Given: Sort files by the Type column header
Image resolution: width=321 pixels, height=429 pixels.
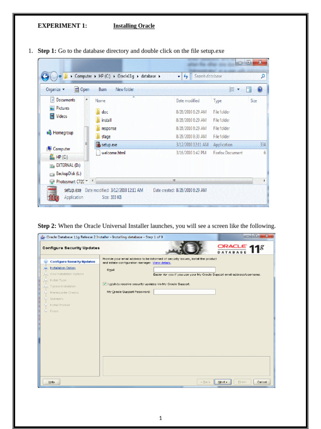Looking at the screenshot, I should pyautogui.click(x=217, y=101).
